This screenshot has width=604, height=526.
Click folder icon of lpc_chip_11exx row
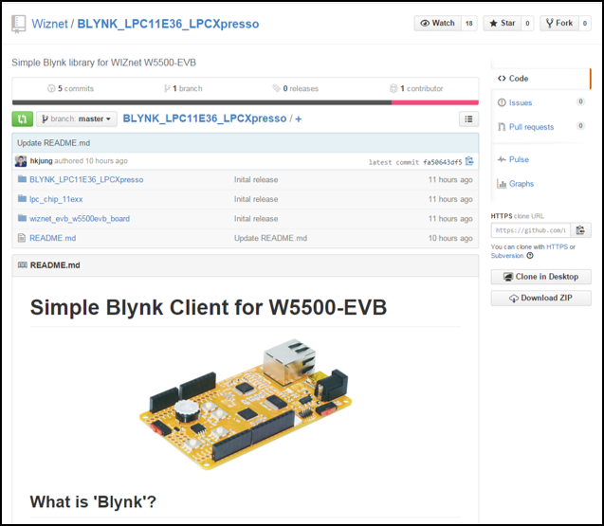point(23,198)
